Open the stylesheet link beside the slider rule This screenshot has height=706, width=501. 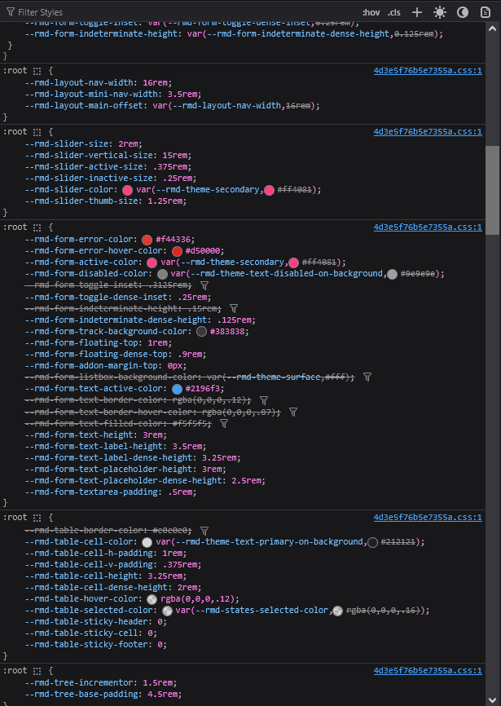pos(428,131)
